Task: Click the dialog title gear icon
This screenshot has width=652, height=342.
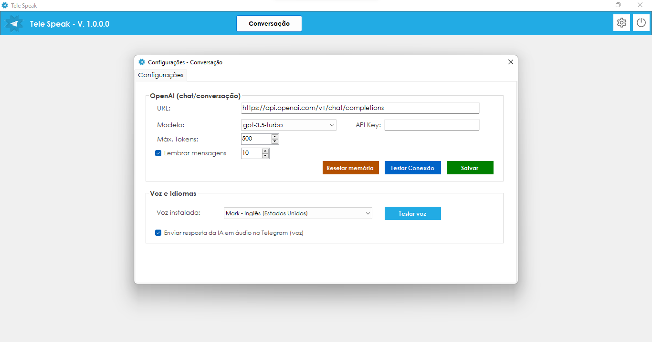Action: (142, 62)
